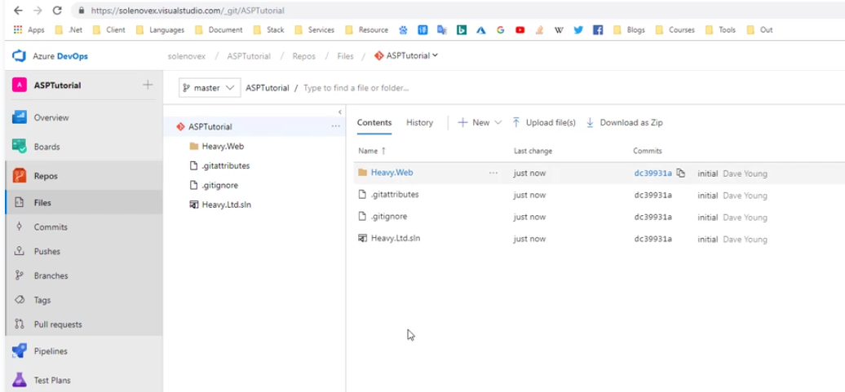Open the Twitter bookmark icon
This screenshot has width=845, height=392.
tap(578, 30)
